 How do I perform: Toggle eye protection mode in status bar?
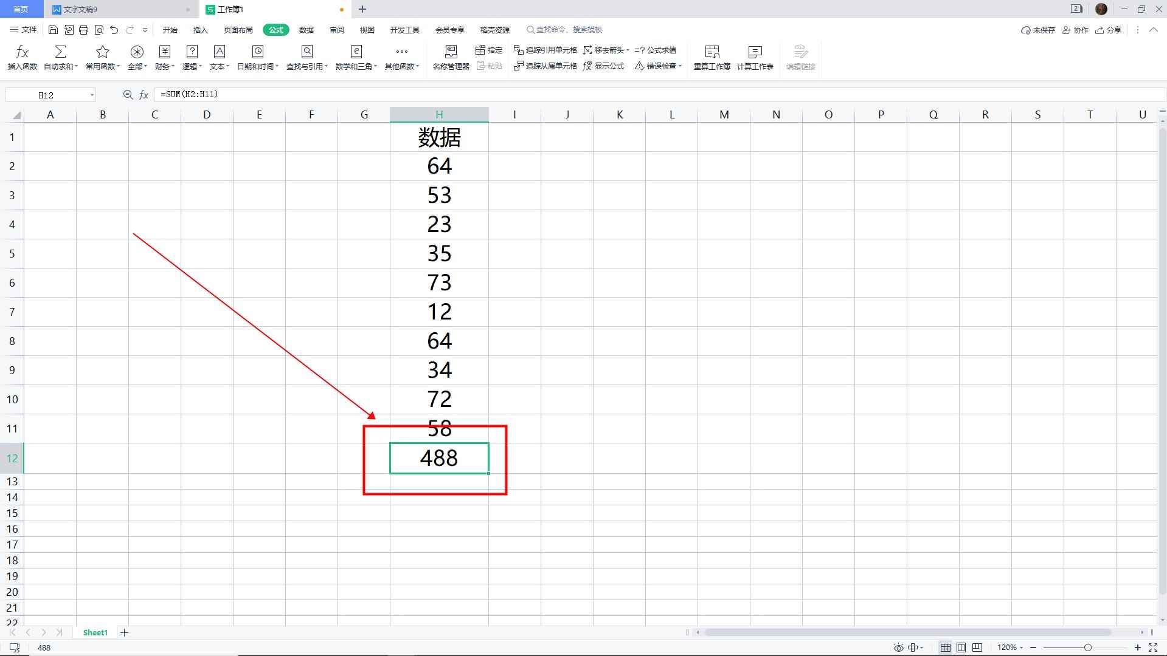tap(898, 647)
